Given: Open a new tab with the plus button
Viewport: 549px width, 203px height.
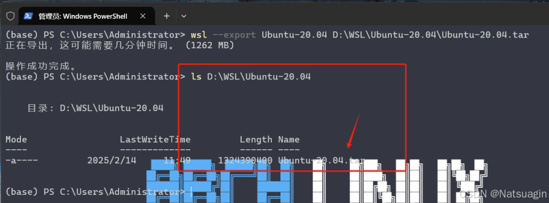Looking at the screenshot, I should [167, 16].
